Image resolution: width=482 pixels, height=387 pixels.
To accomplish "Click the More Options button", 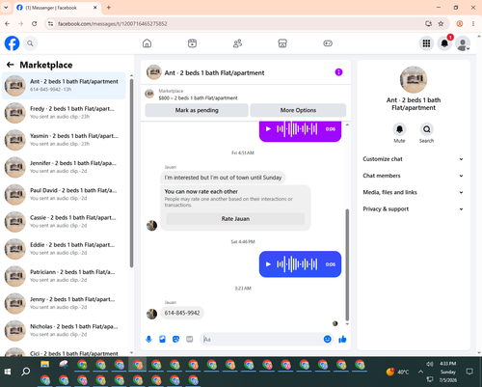I will click(x=298, y=110).
